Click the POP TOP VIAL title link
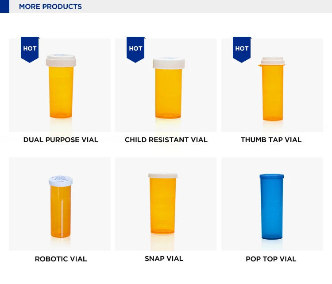The image size is (332, 284). coord(271,259)
